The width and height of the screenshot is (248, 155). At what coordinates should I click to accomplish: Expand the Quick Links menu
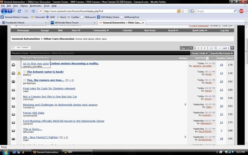pos(200,30)
